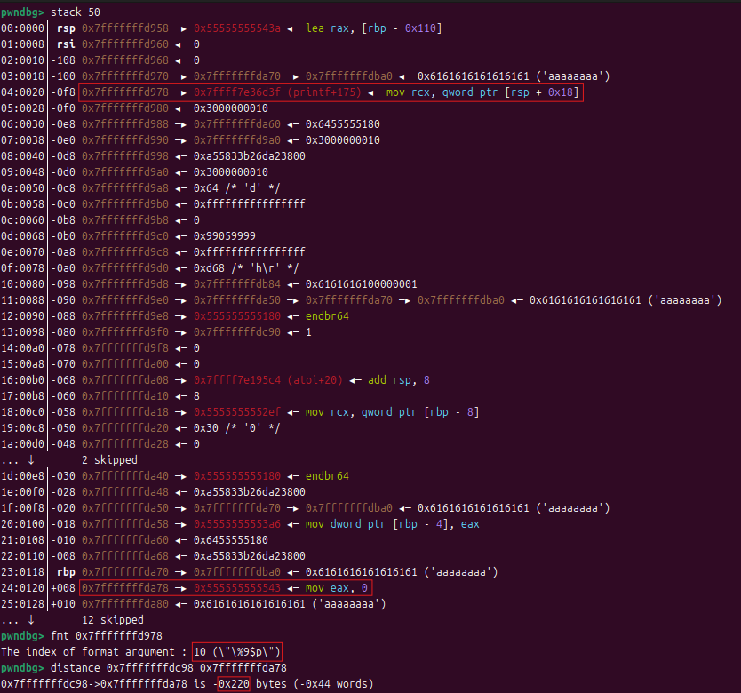Click the '... ↓' marker beside '12 skipped'
The image size is (741, 693).
[18, 619]
